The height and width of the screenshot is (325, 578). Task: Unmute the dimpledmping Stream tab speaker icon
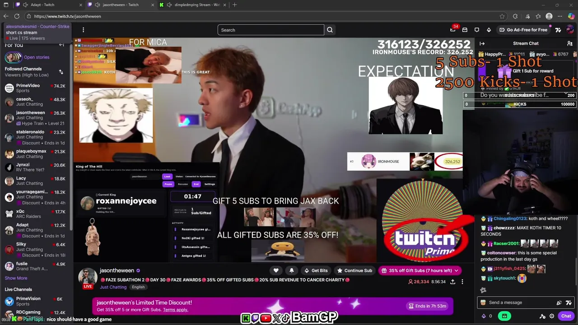[169, 5]
